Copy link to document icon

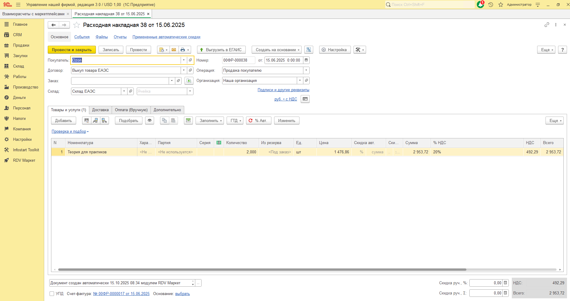coord(547,25)
